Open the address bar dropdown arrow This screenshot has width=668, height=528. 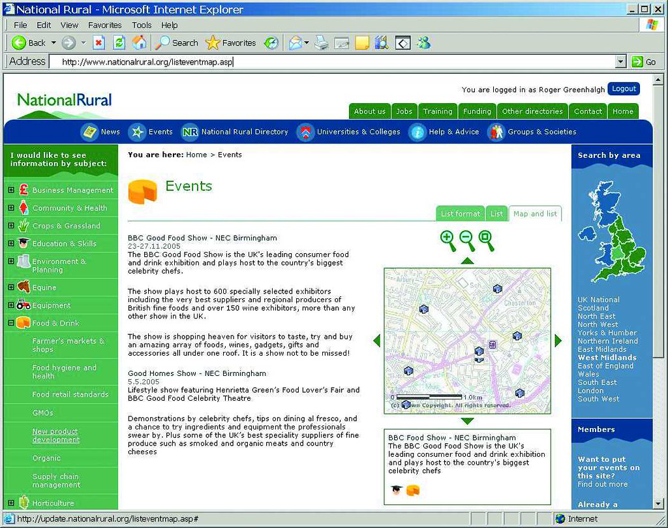coord(620,62)
